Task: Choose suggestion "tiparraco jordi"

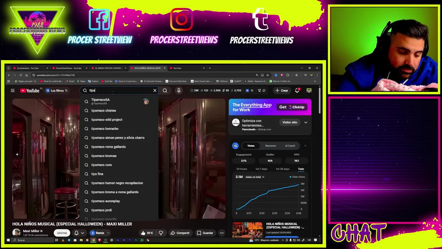Action: (119, 210)
